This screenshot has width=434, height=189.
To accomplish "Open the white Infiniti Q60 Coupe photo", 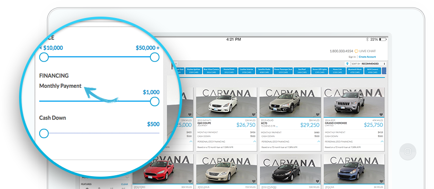I will click(227, 103).
